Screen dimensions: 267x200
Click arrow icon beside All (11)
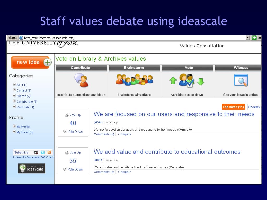coord(14,84)
